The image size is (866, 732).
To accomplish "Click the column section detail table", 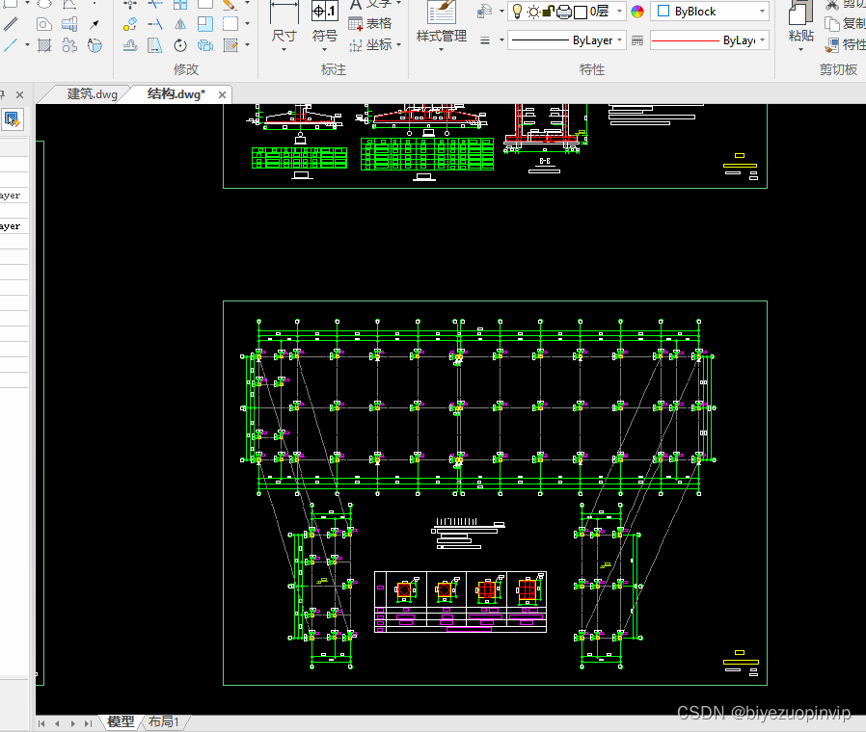I will (x=461, y=602).
